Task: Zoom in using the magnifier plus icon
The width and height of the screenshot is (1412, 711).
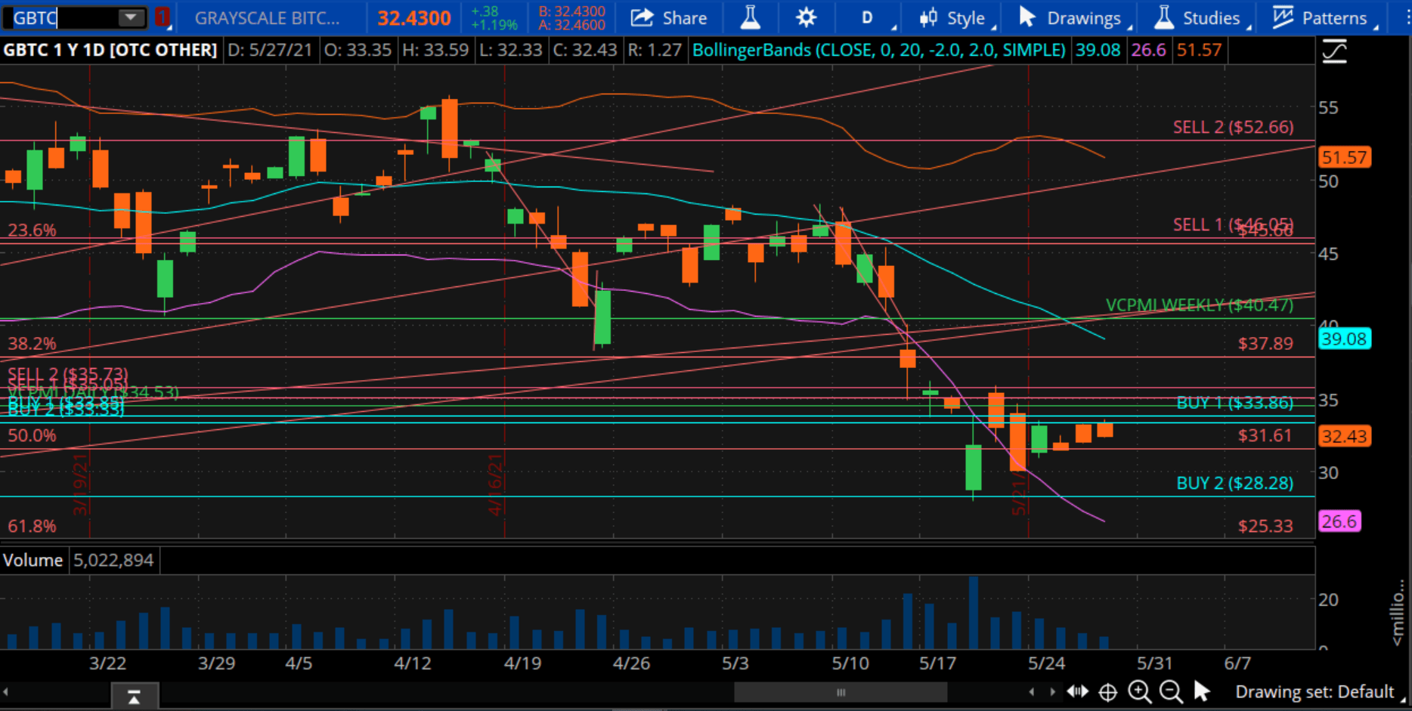Action: pos(1139,691)
